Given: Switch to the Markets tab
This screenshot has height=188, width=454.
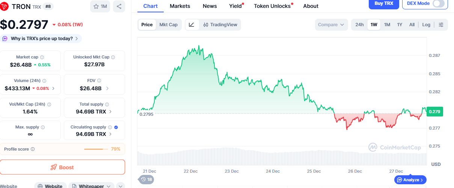Looking at the screenshot, I should [180, 6].
